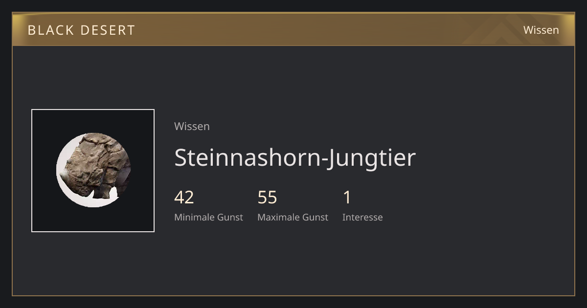This screenshot has height=308, width=587.
Task: Click the Wissen category label above title
Action: (192, 126)
